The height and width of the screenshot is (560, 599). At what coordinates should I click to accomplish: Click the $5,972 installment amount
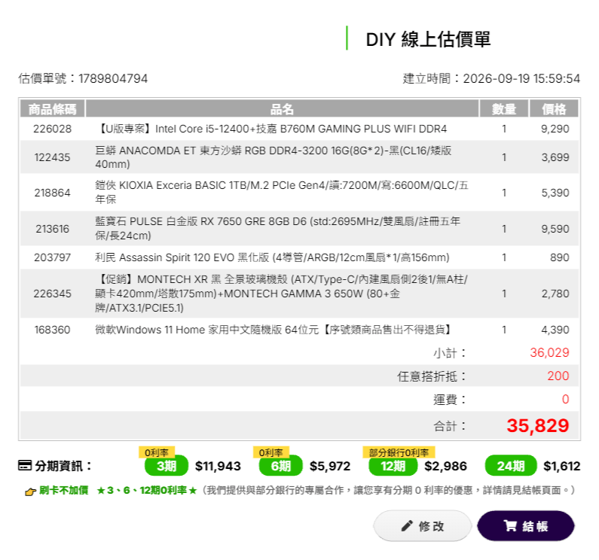pyautogui.click(x=330, y=466)
